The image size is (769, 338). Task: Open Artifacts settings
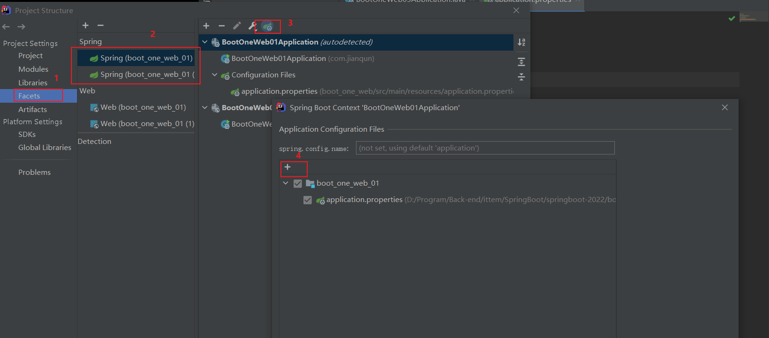(x=32, y=109)
